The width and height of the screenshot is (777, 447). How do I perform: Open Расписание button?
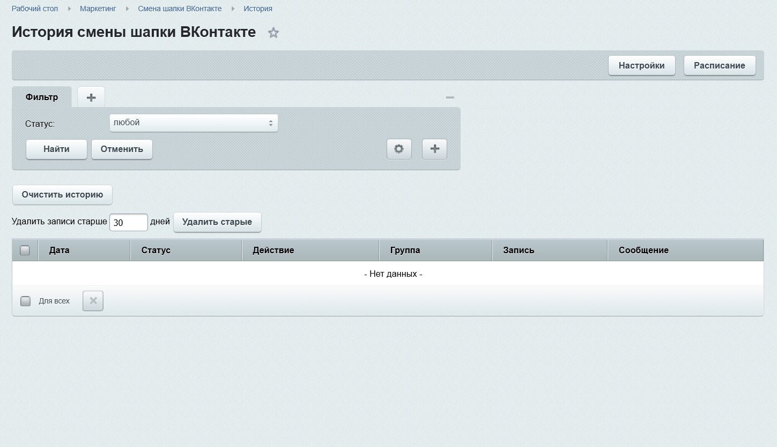tap(720, 65)
